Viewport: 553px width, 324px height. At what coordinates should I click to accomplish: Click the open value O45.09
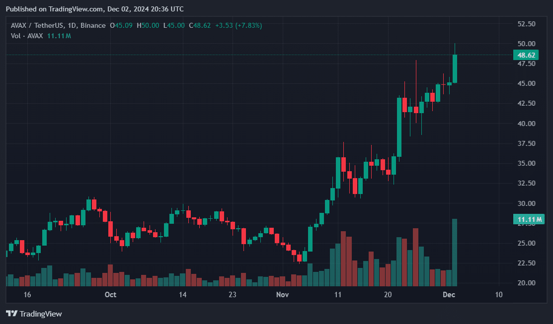click(121, 25)
